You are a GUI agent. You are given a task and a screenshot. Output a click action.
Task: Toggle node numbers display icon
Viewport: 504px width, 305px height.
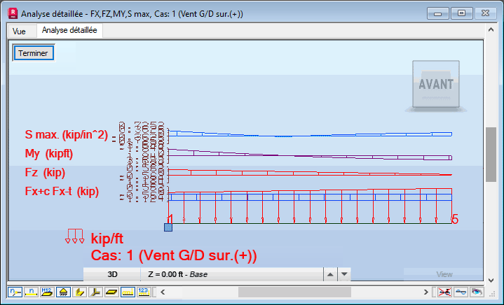tap(15, 292)
